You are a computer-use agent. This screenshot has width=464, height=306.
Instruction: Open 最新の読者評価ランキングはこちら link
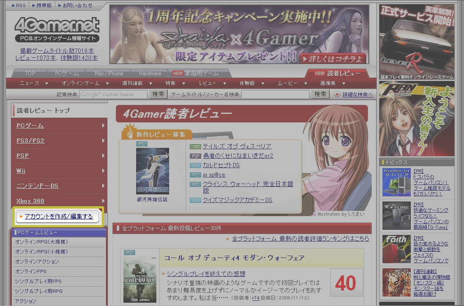(301, 239)
